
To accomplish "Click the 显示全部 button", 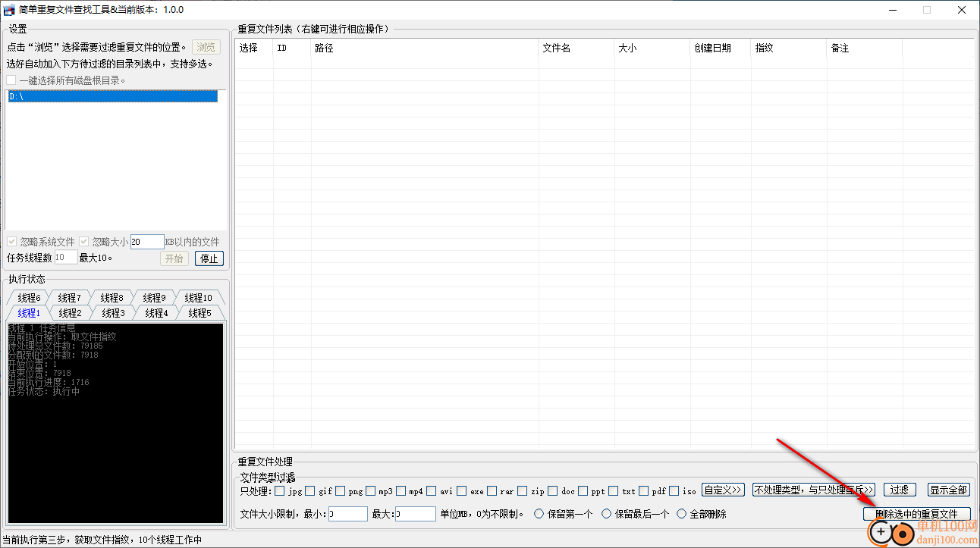I will pyautogui.click(x=949, y=490).
